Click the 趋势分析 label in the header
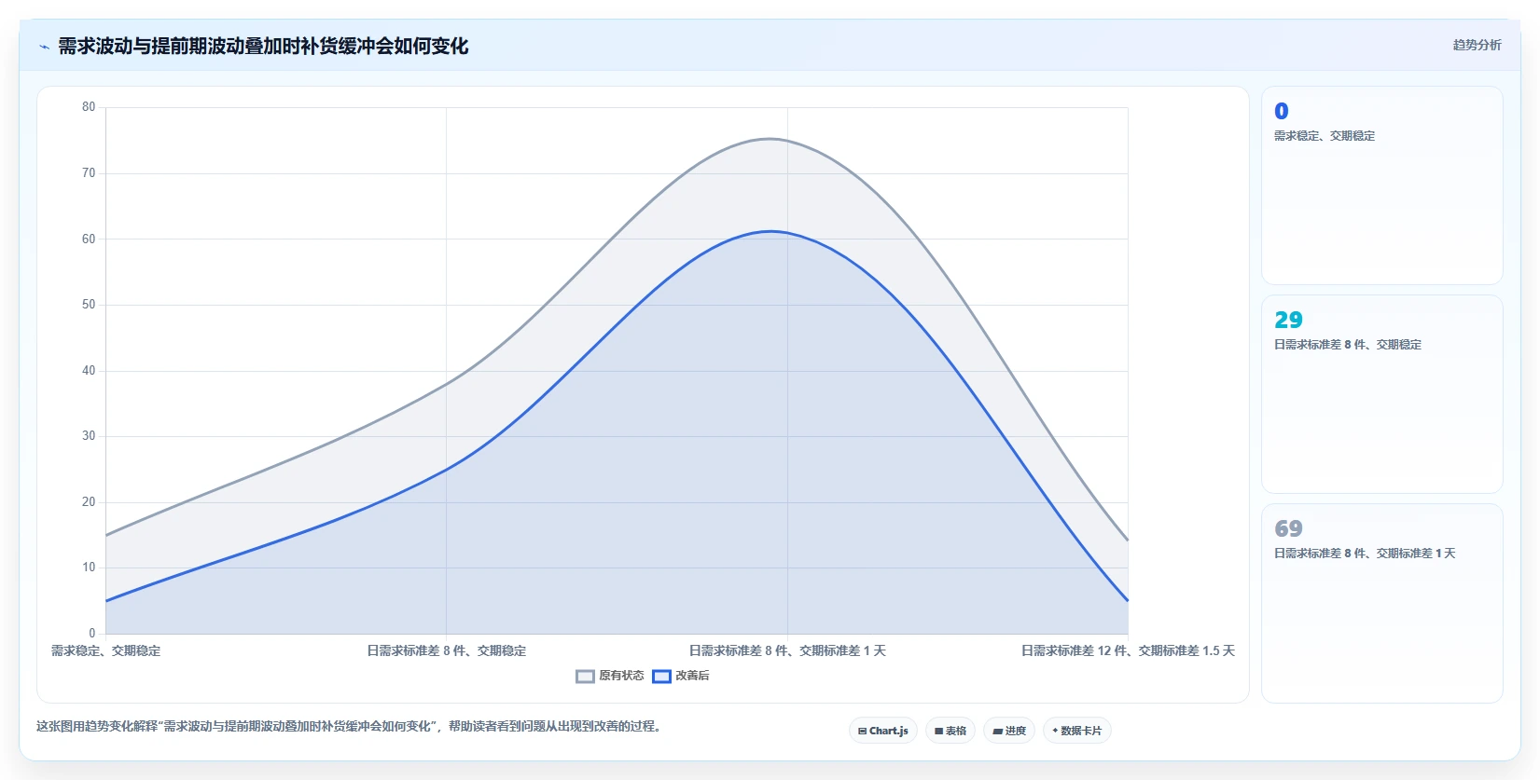1540x780 pixels. point(1477,45)
